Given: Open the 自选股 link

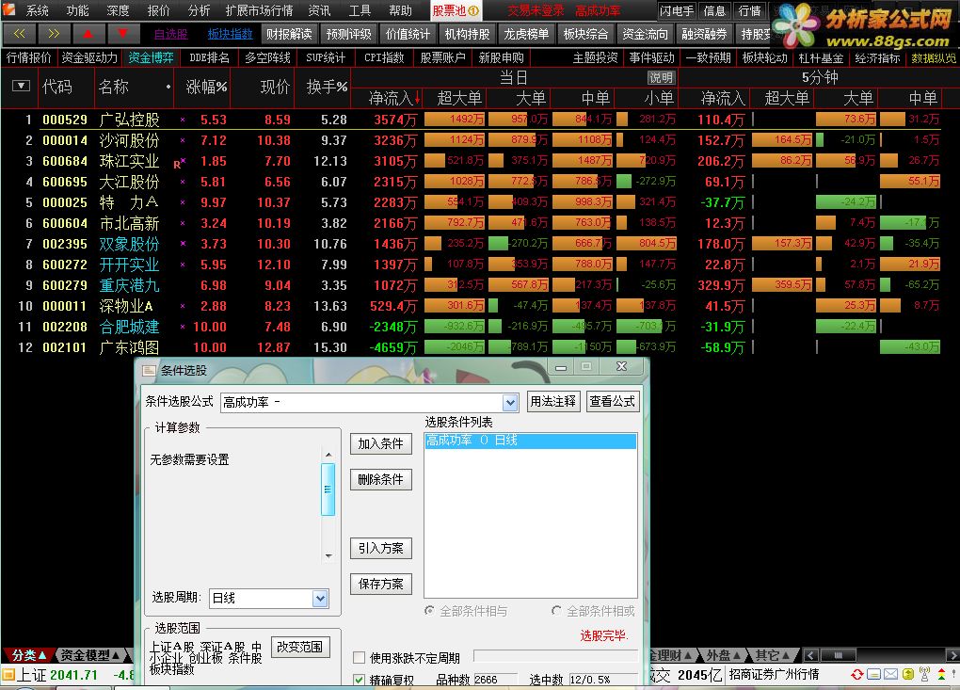Looking at the screenshot, I should coord(170,34).
